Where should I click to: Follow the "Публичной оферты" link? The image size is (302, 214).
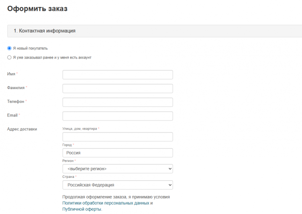tap(82, 209)
